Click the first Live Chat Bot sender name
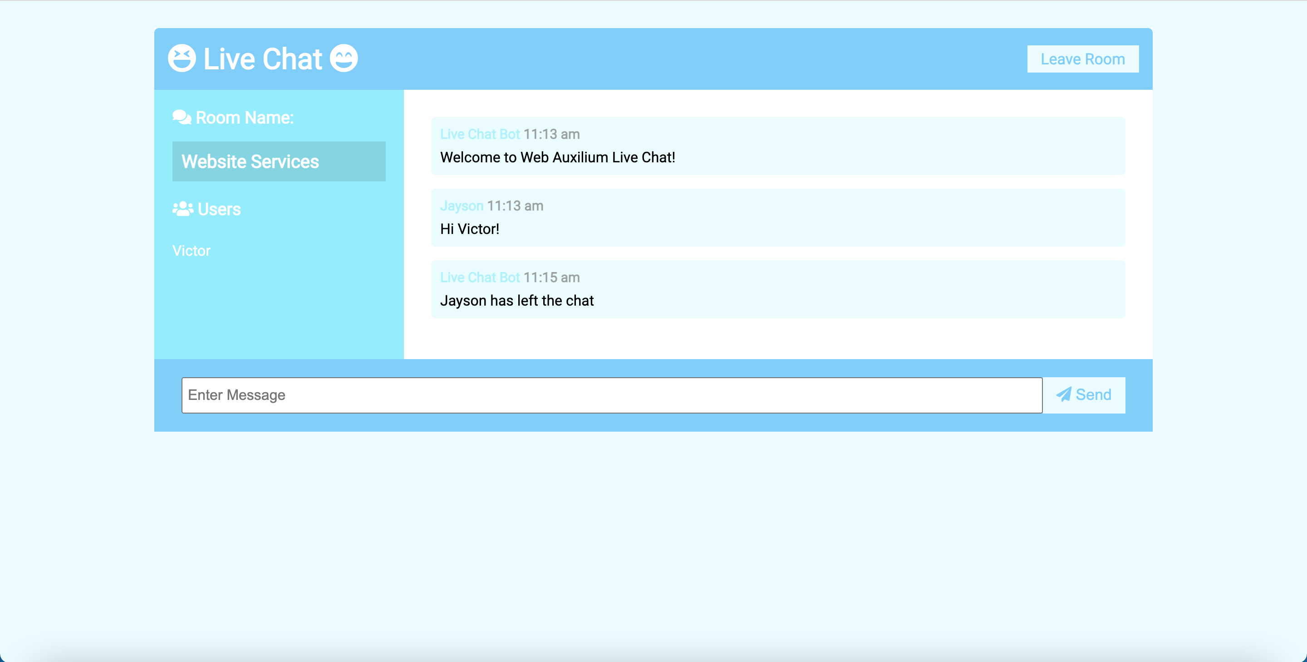The width and height of the screenshot is (1307, 662). click(480, 134)
